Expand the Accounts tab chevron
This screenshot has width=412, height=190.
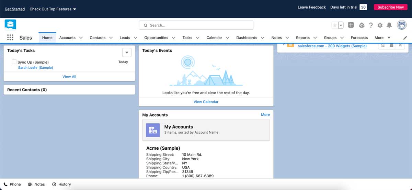81,38
